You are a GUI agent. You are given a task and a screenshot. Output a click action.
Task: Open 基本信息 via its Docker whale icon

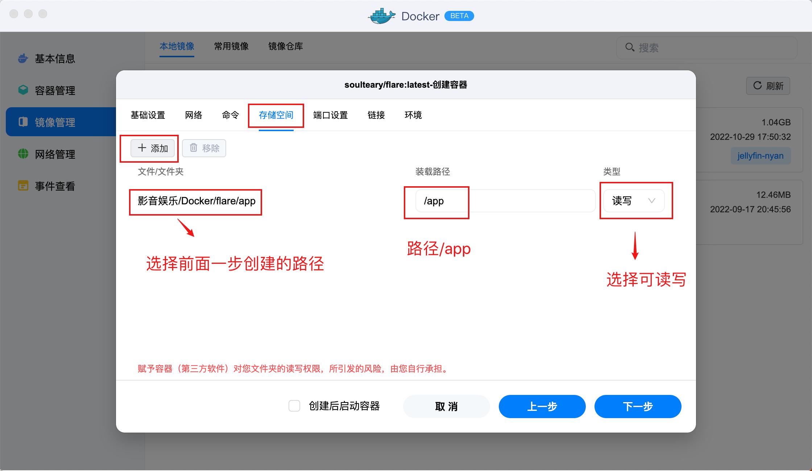click(22, 58)
